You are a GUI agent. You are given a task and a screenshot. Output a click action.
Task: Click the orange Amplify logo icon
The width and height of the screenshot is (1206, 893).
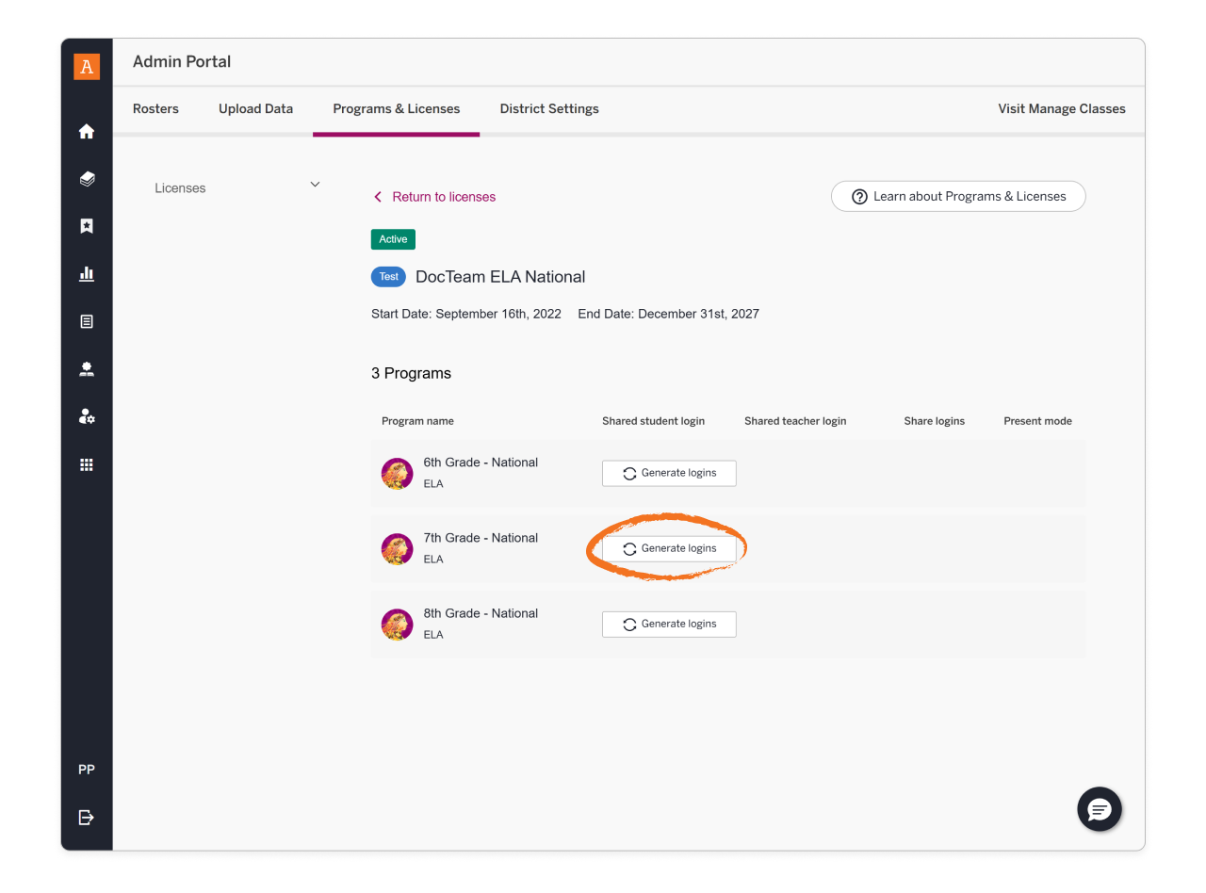pyautogui.click(x=87, y=67)
